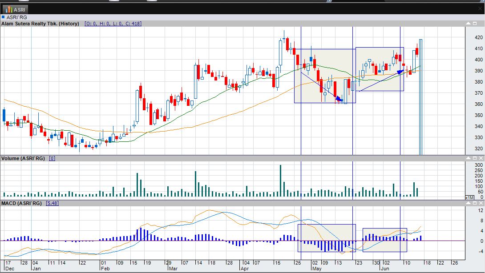Collapse the price chart panel arrow

pyautogui.click(x=468, y=24)
